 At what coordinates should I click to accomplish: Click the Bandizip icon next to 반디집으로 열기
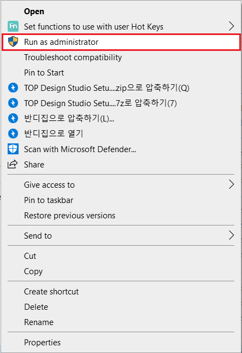(13, 134)
